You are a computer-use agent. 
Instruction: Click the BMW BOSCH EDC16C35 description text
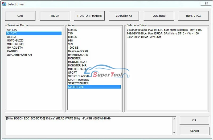click(x=59, y=118)
